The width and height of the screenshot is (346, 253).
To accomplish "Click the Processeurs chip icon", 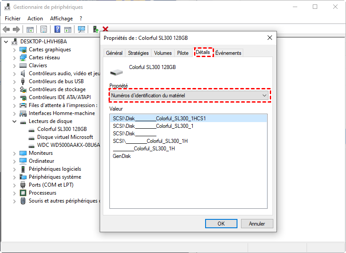I will tap(23, 193).
